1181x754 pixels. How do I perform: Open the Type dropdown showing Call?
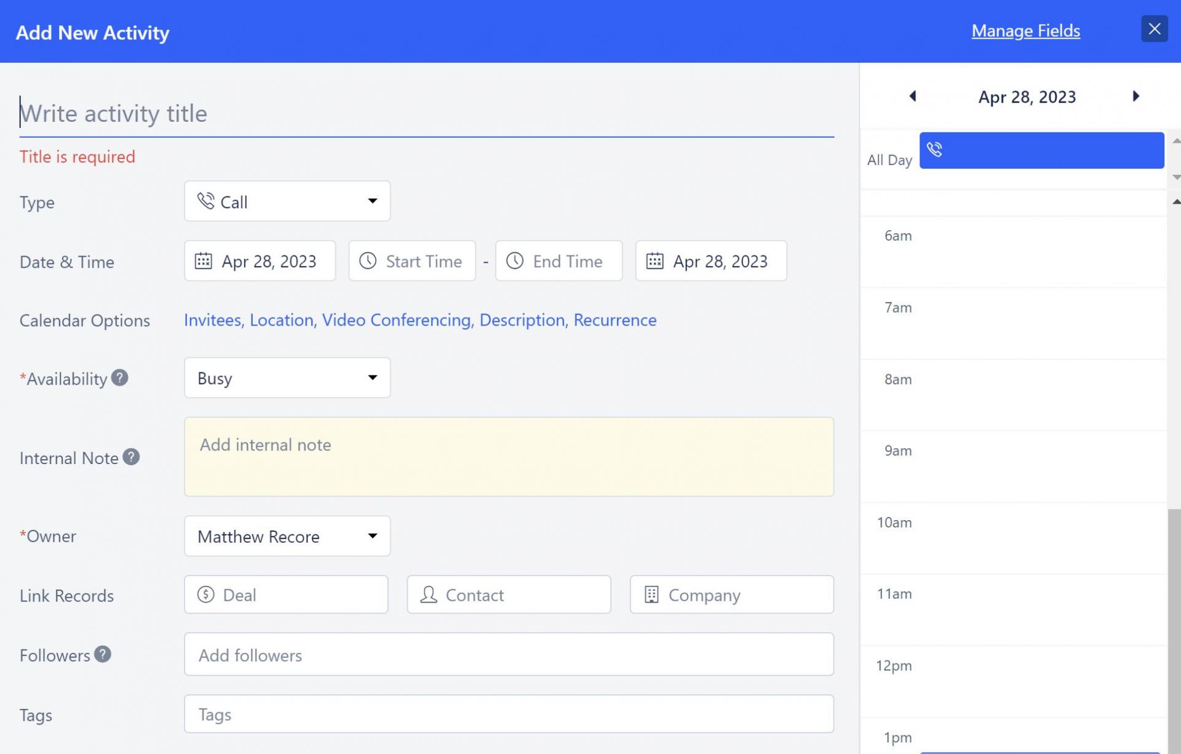[x=287, y=201]
